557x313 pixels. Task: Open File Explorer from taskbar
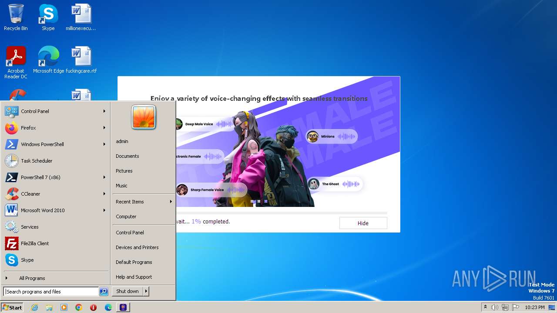tap(49, 307)
